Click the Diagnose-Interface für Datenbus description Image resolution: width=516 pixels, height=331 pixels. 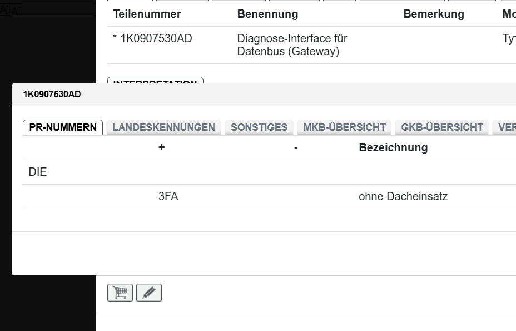click(292, 45)
